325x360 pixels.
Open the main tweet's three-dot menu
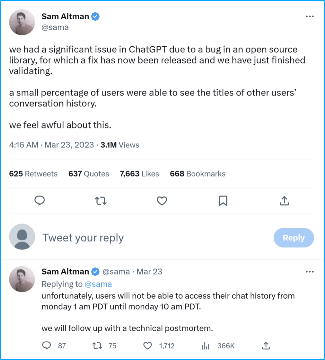(x=310, y=16)
